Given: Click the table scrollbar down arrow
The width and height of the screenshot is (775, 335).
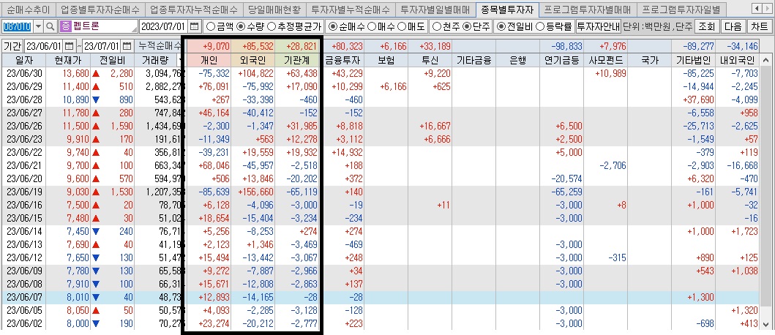Looking at the screenshot, I should 765,324.
